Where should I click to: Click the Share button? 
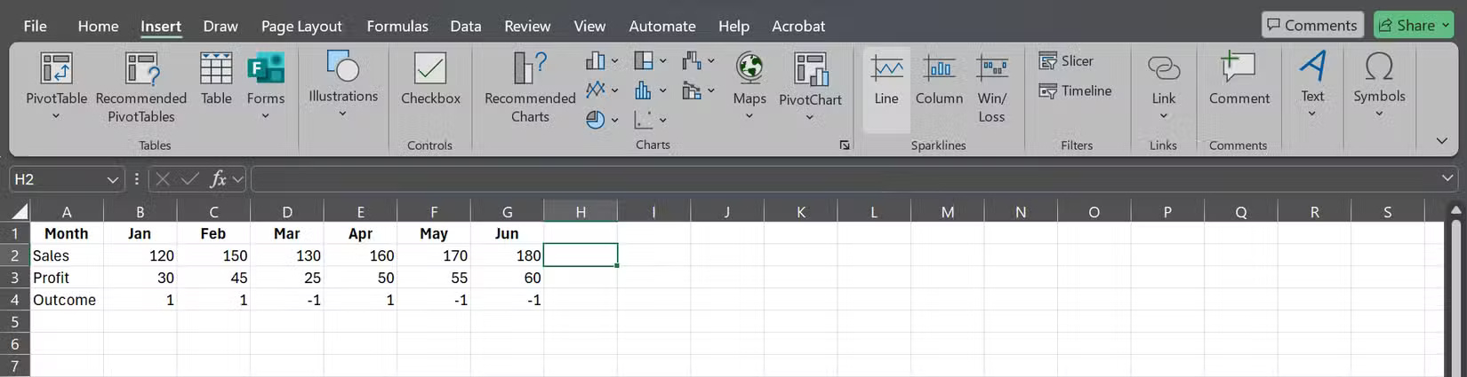pos(1413,26)
